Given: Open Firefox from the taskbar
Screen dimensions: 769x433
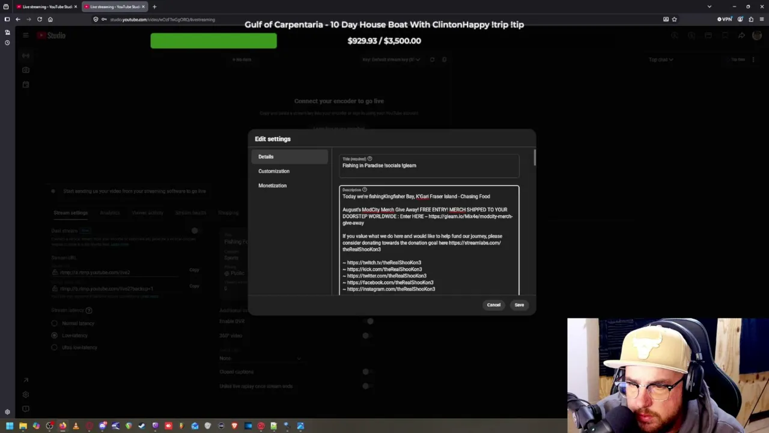Looking at the screenshot, I should pos(62,426).
